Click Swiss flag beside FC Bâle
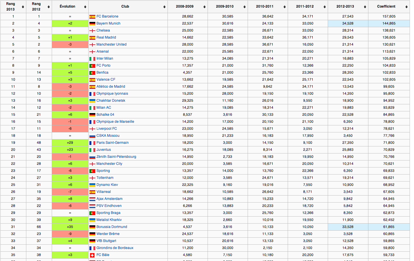The image size is (414, 261). tap(92, 255)
